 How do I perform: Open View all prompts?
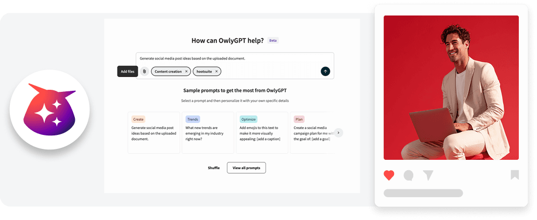tap(246, 168)
